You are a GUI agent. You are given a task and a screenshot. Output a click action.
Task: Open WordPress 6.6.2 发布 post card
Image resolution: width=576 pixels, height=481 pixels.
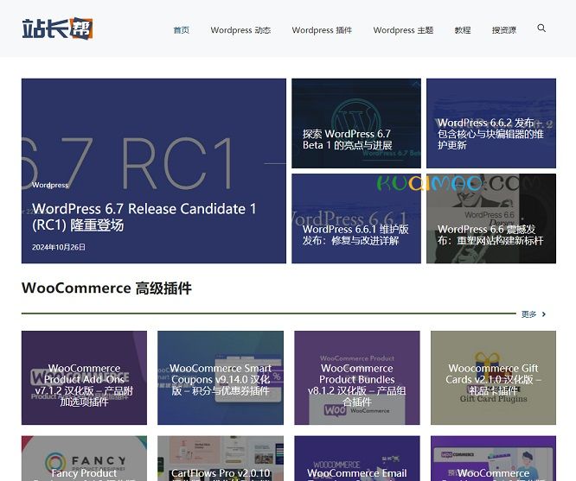(x=491, y=123)
